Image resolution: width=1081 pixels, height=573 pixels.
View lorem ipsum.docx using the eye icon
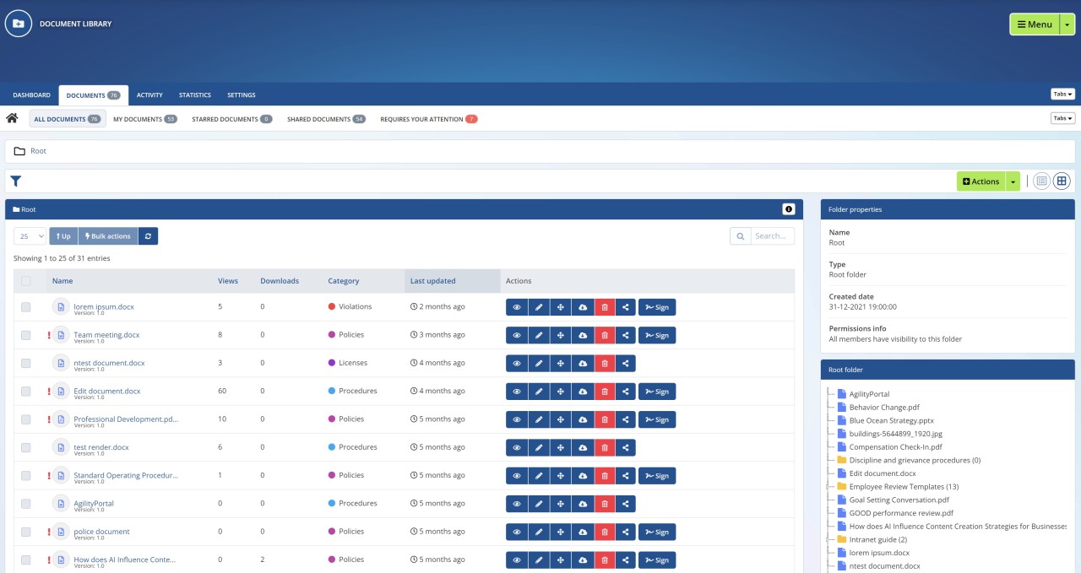517,307
